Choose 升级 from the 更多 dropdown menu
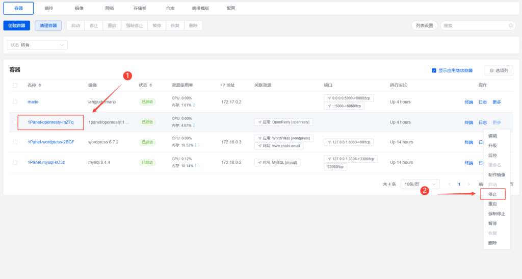 click(492, 145)
